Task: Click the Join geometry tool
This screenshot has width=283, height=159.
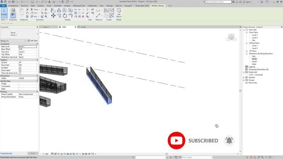Action: pyautogui.click(x=34, y=16)
